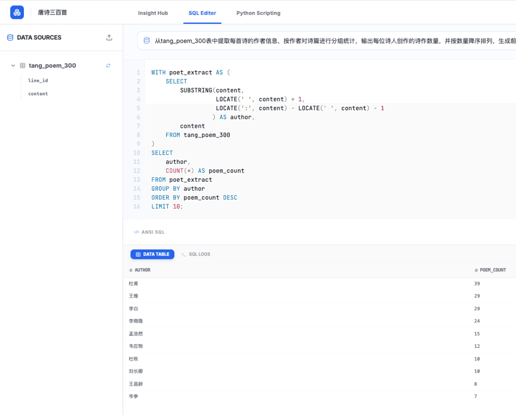Select the 韦应物 author cell
Viewport: 516px width, 415px height.
tap(136, 346)
